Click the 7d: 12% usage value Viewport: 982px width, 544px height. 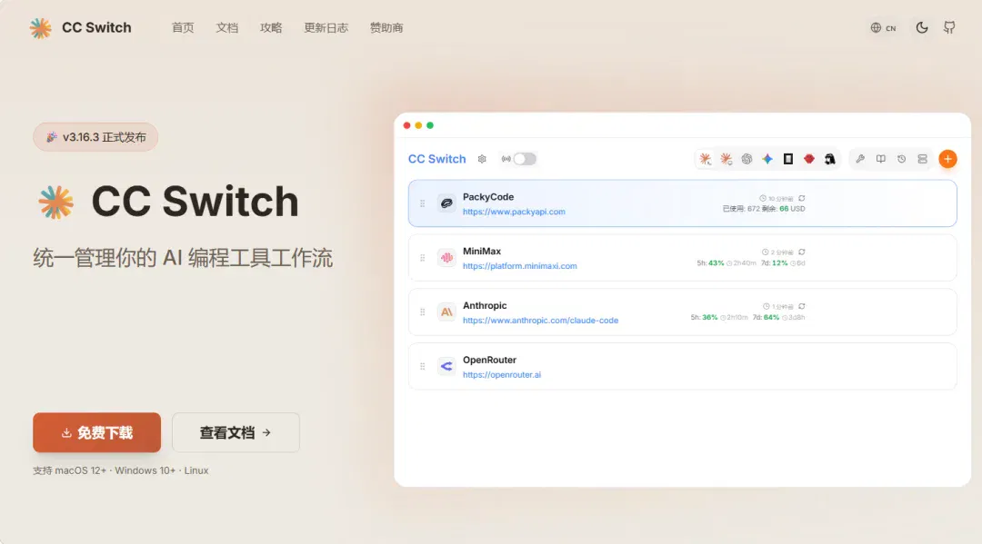[774, 263]
